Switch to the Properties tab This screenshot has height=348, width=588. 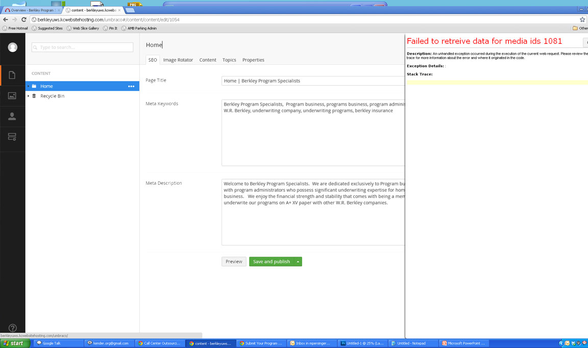click(x=253, y=60)
